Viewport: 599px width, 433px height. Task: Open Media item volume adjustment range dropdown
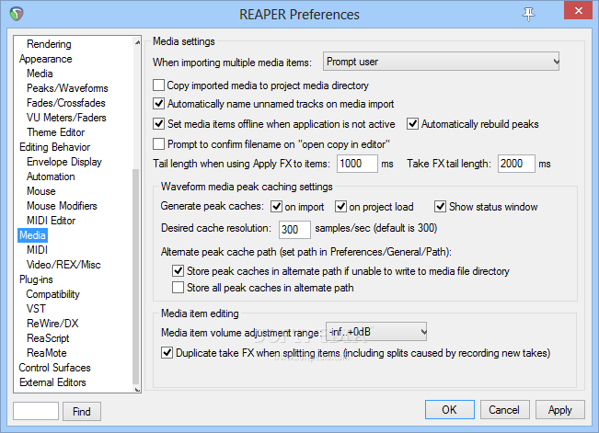[x=376, y=332]
